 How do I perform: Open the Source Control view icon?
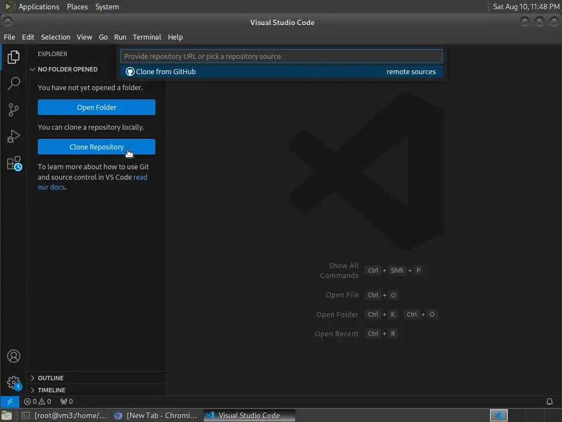pos(13,110)
